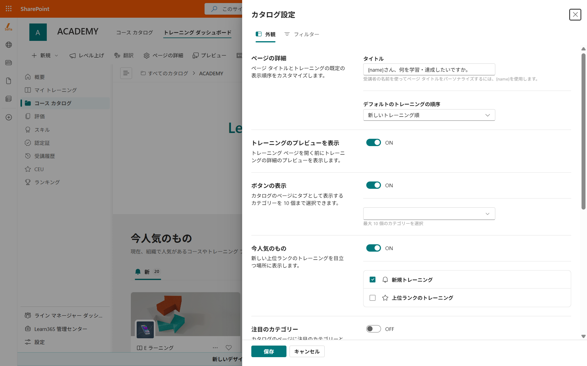This screenshot has width=587, height=366.
Task: Click the ACADEMY site logo tile
Action: click(38, 32)
